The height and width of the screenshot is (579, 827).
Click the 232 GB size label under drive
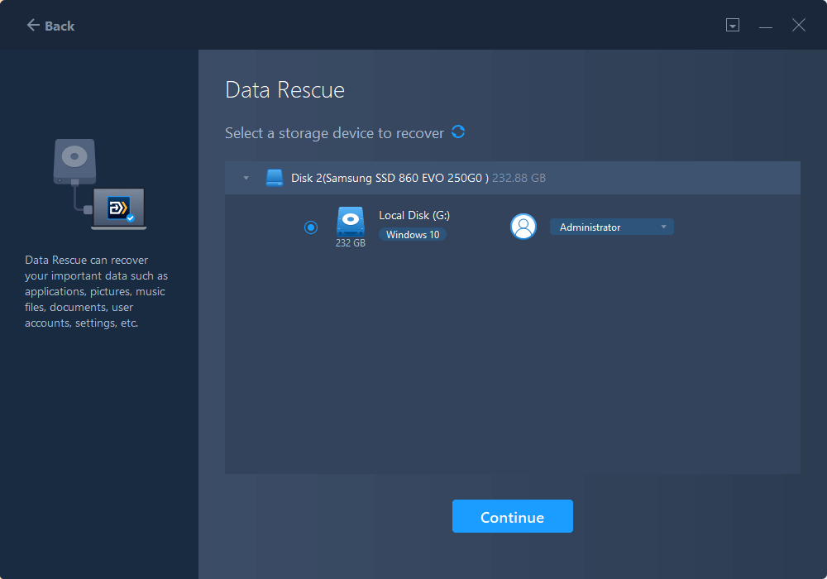tap(350, 243)
